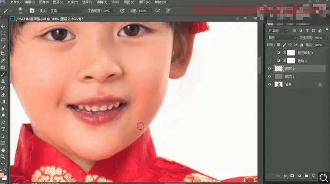This screenshot has height=184, width=330.
Task: Select the Zoom tool in toolbox
Action: pos(3,157)
